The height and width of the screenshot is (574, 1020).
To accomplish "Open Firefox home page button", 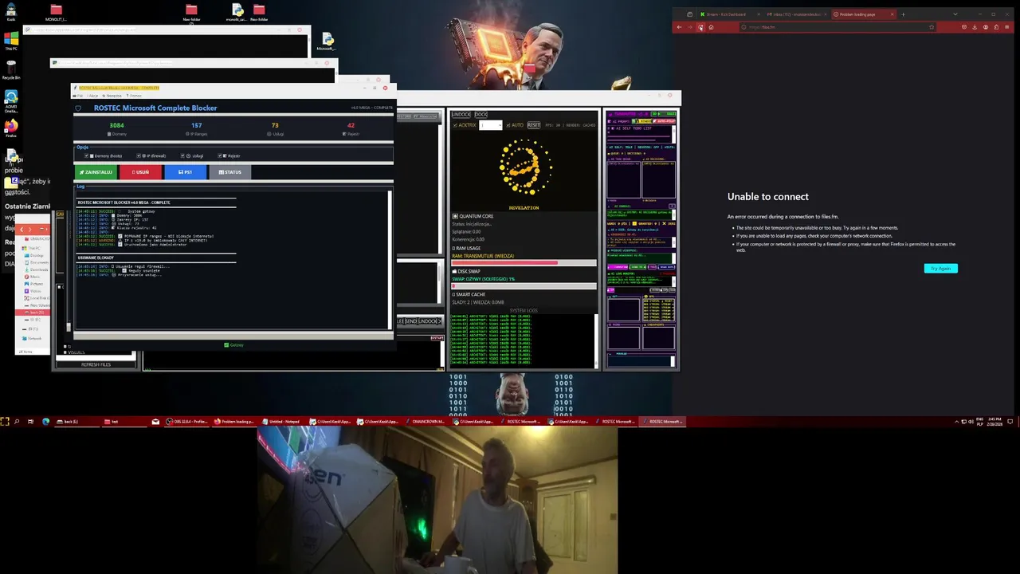I will point(711,27).
